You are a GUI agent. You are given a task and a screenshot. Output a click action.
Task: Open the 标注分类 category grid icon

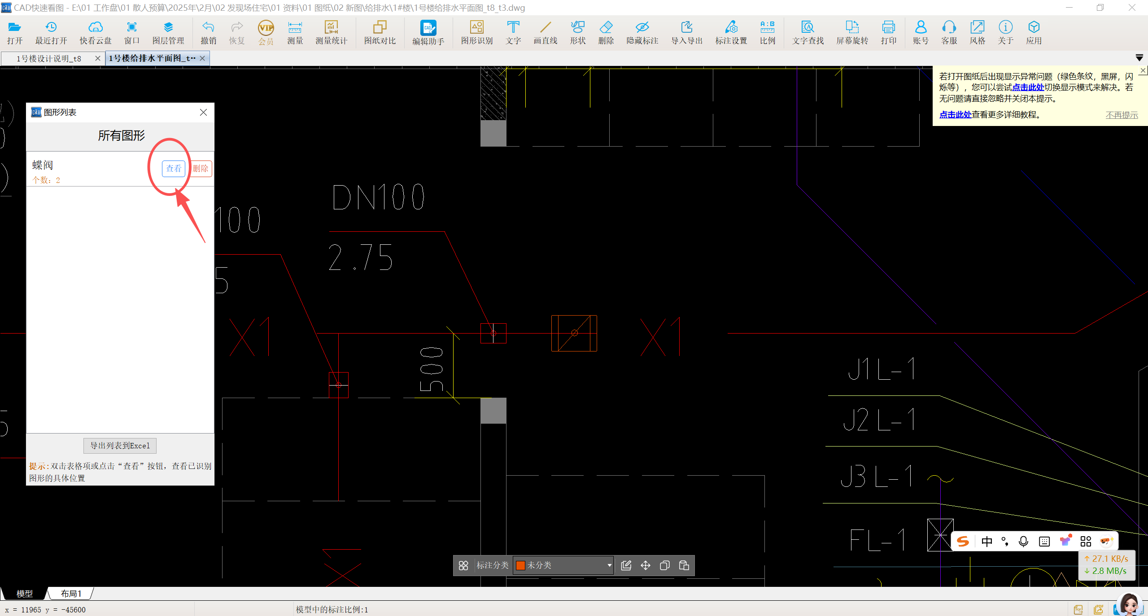click(463, 565)
